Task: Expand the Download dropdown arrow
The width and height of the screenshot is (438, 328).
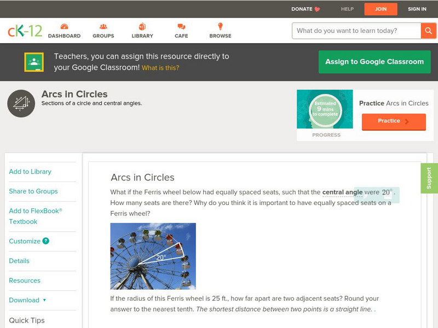Action: click(x=44, y=300)
